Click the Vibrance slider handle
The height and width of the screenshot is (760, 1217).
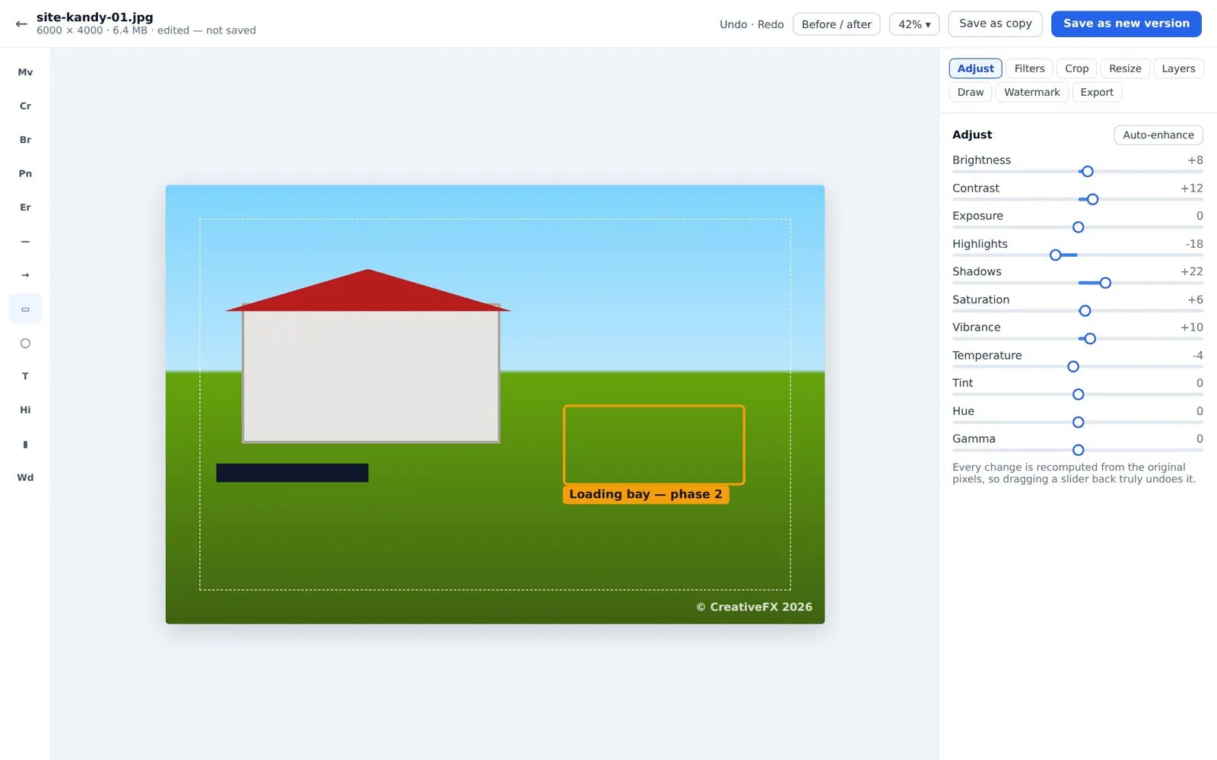tap(1090, 339)
